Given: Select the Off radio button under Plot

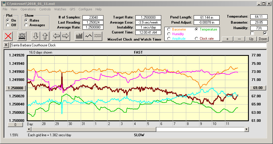Looking at the screenshot, I should 8,25.
